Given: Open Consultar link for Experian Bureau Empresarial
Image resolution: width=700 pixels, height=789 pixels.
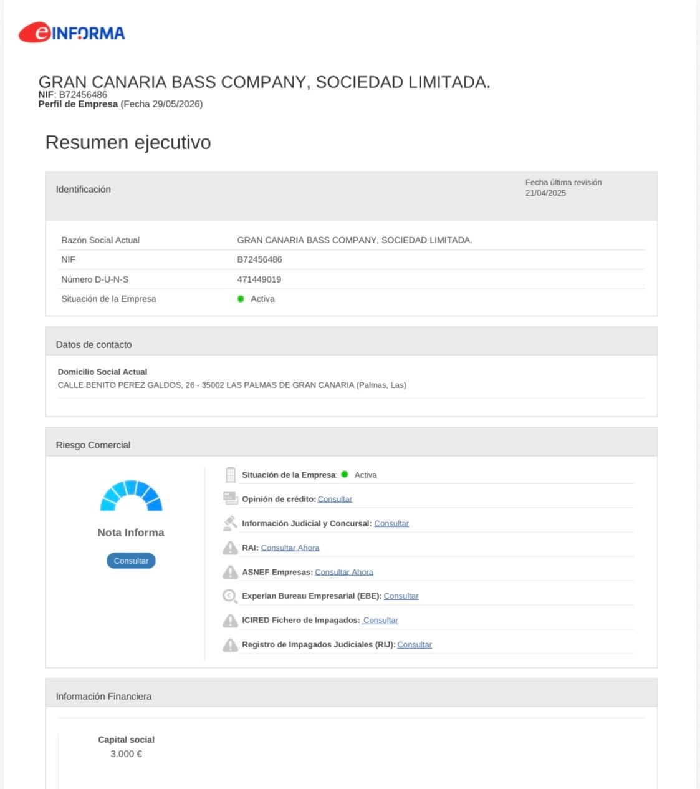Looking at the screenshot, I should [401, 596].
